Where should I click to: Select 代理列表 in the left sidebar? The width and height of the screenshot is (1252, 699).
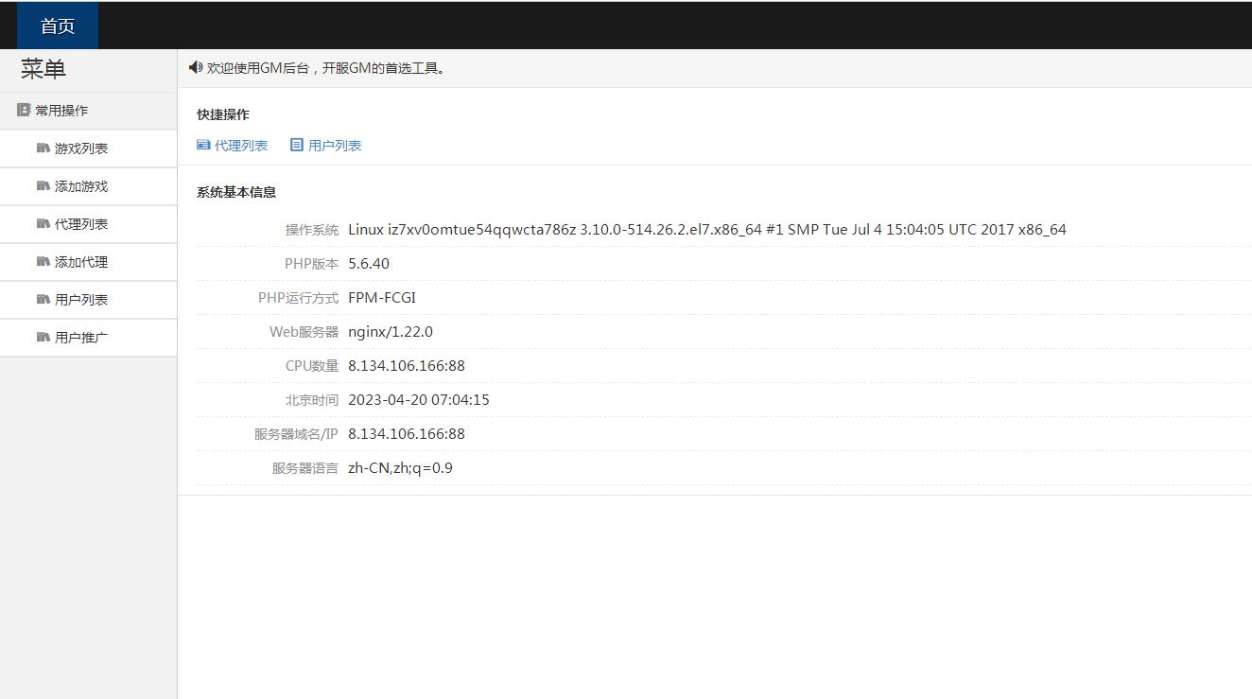[x=81, y=224]
